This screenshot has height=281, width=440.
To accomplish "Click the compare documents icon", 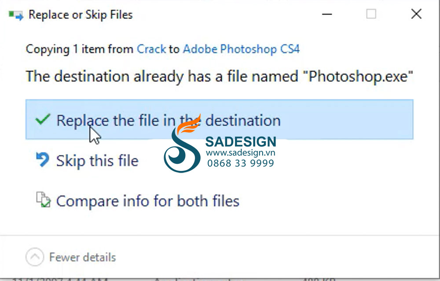I will point(43,200).
